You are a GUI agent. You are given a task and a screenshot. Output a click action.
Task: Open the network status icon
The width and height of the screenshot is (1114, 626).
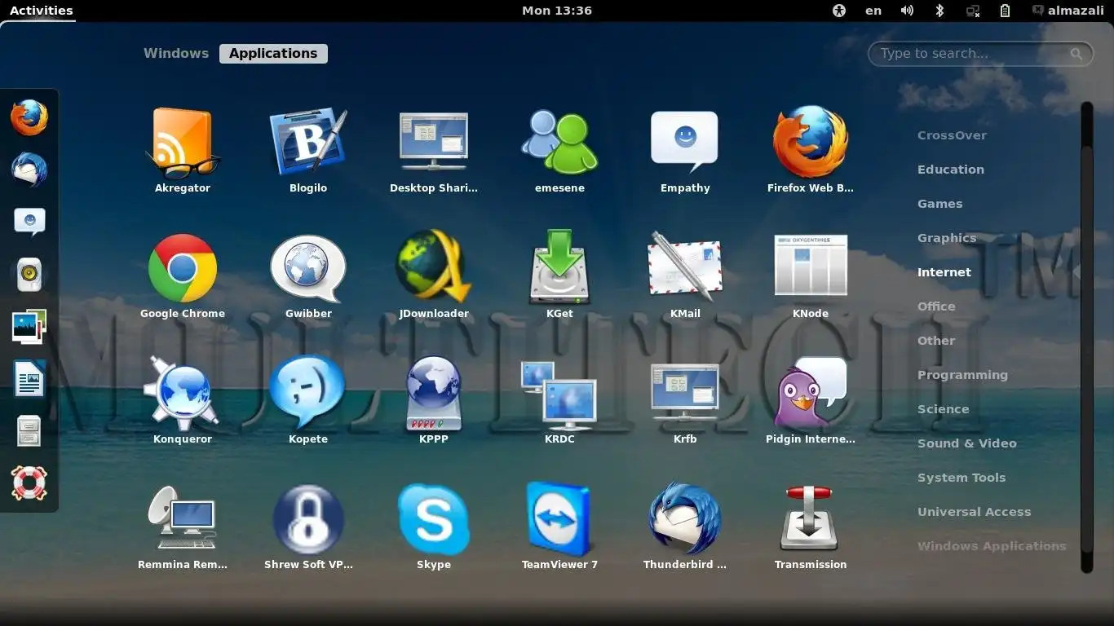pyautogui.click(x=972, y=11)
